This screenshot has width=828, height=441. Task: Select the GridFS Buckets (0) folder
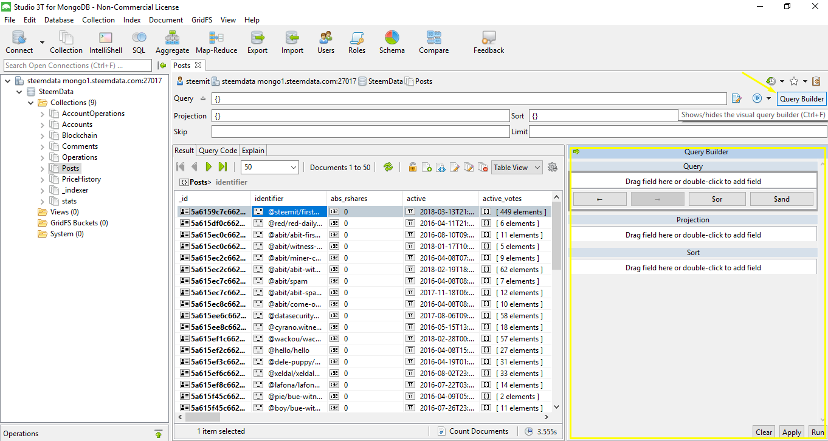coord(79,223)
